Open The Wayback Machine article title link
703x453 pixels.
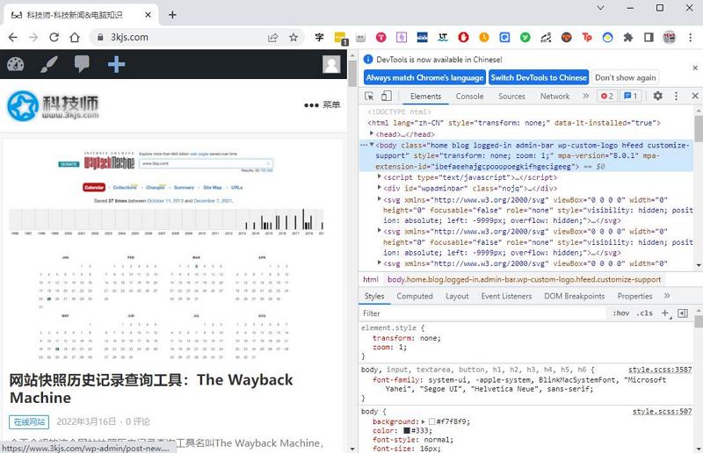[151, 389]
